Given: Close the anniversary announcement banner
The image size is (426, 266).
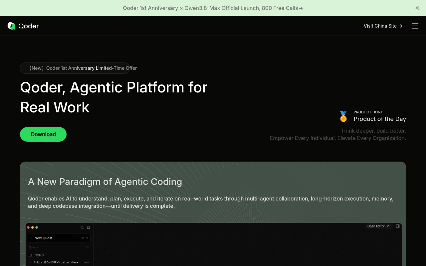Looking at the screenshot, I should tap(417, 8).
